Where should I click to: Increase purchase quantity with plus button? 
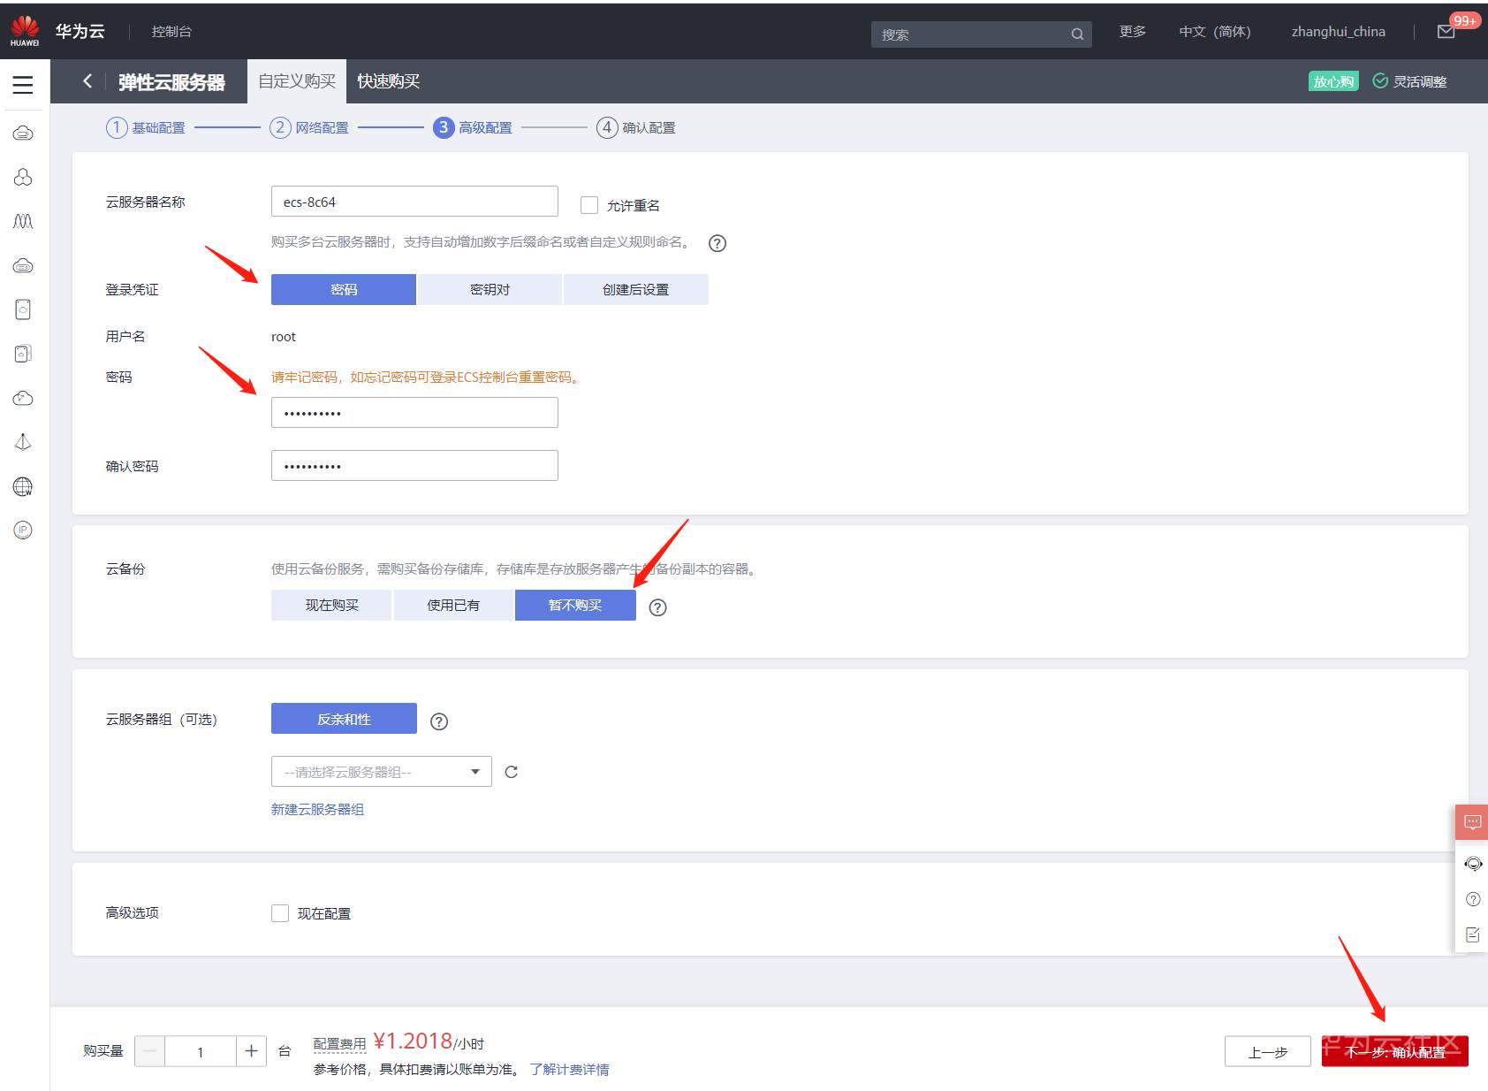pos(251,1051)
